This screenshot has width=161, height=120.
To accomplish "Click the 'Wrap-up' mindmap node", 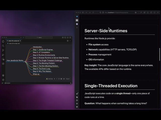I will (x=36, y=74).
